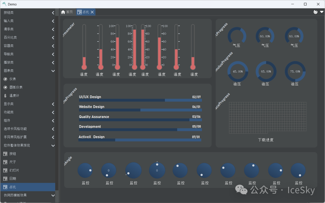325x203 pixels.
Task: Select 尺子 in the sidebar list
Action: click(13, 162)
